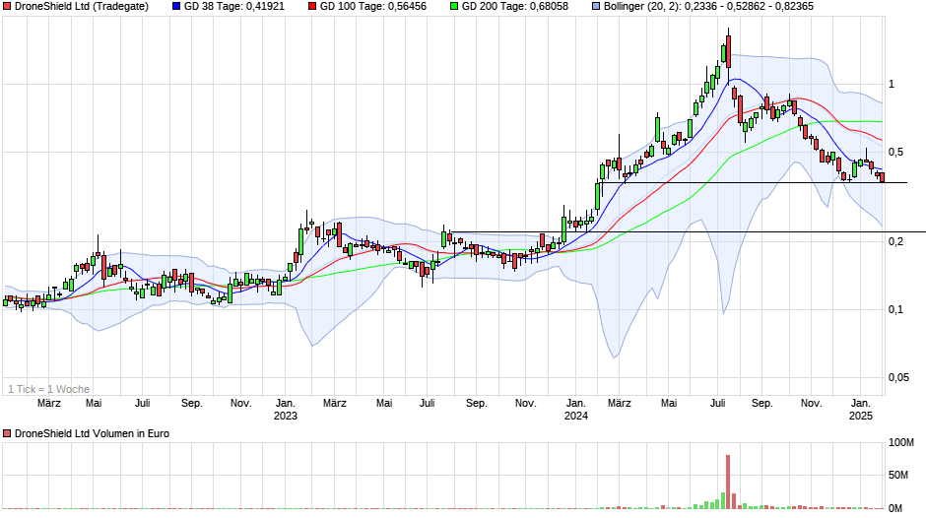
Task: Select 'DroneShield Ltd (Tradegate)' legend text
Action: [x=82, y=7]
